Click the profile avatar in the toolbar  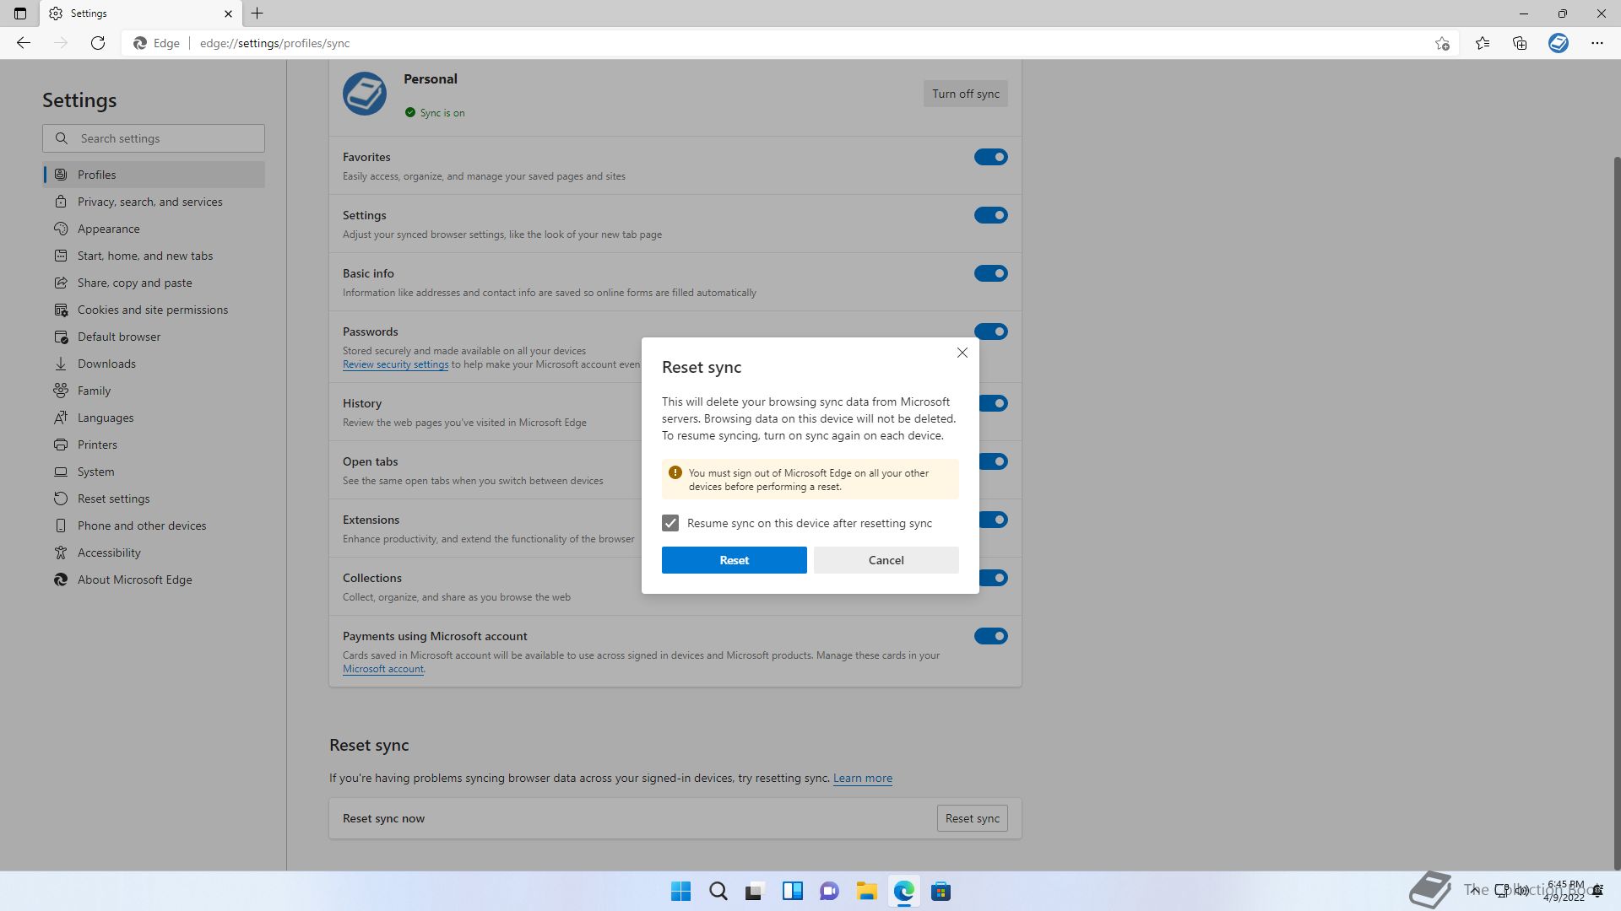click(1559, 43)
